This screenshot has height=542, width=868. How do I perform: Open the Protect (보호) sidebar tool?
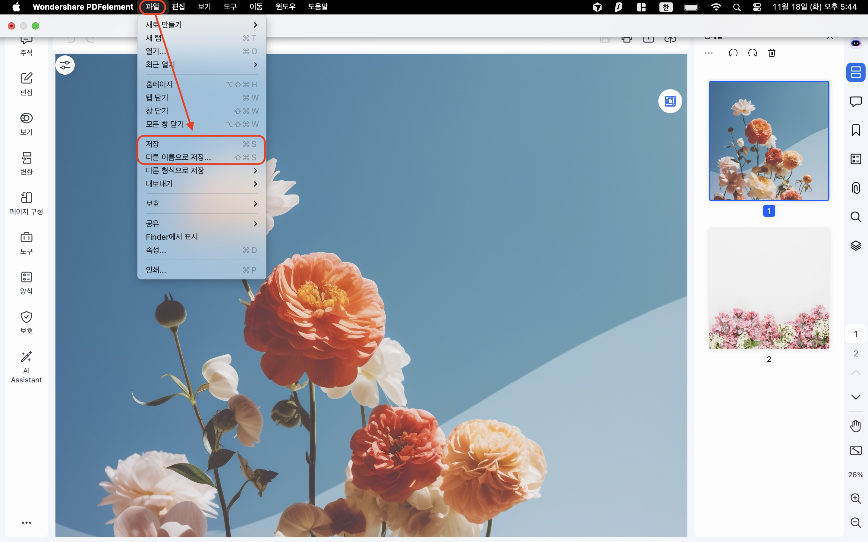(26, 322)
